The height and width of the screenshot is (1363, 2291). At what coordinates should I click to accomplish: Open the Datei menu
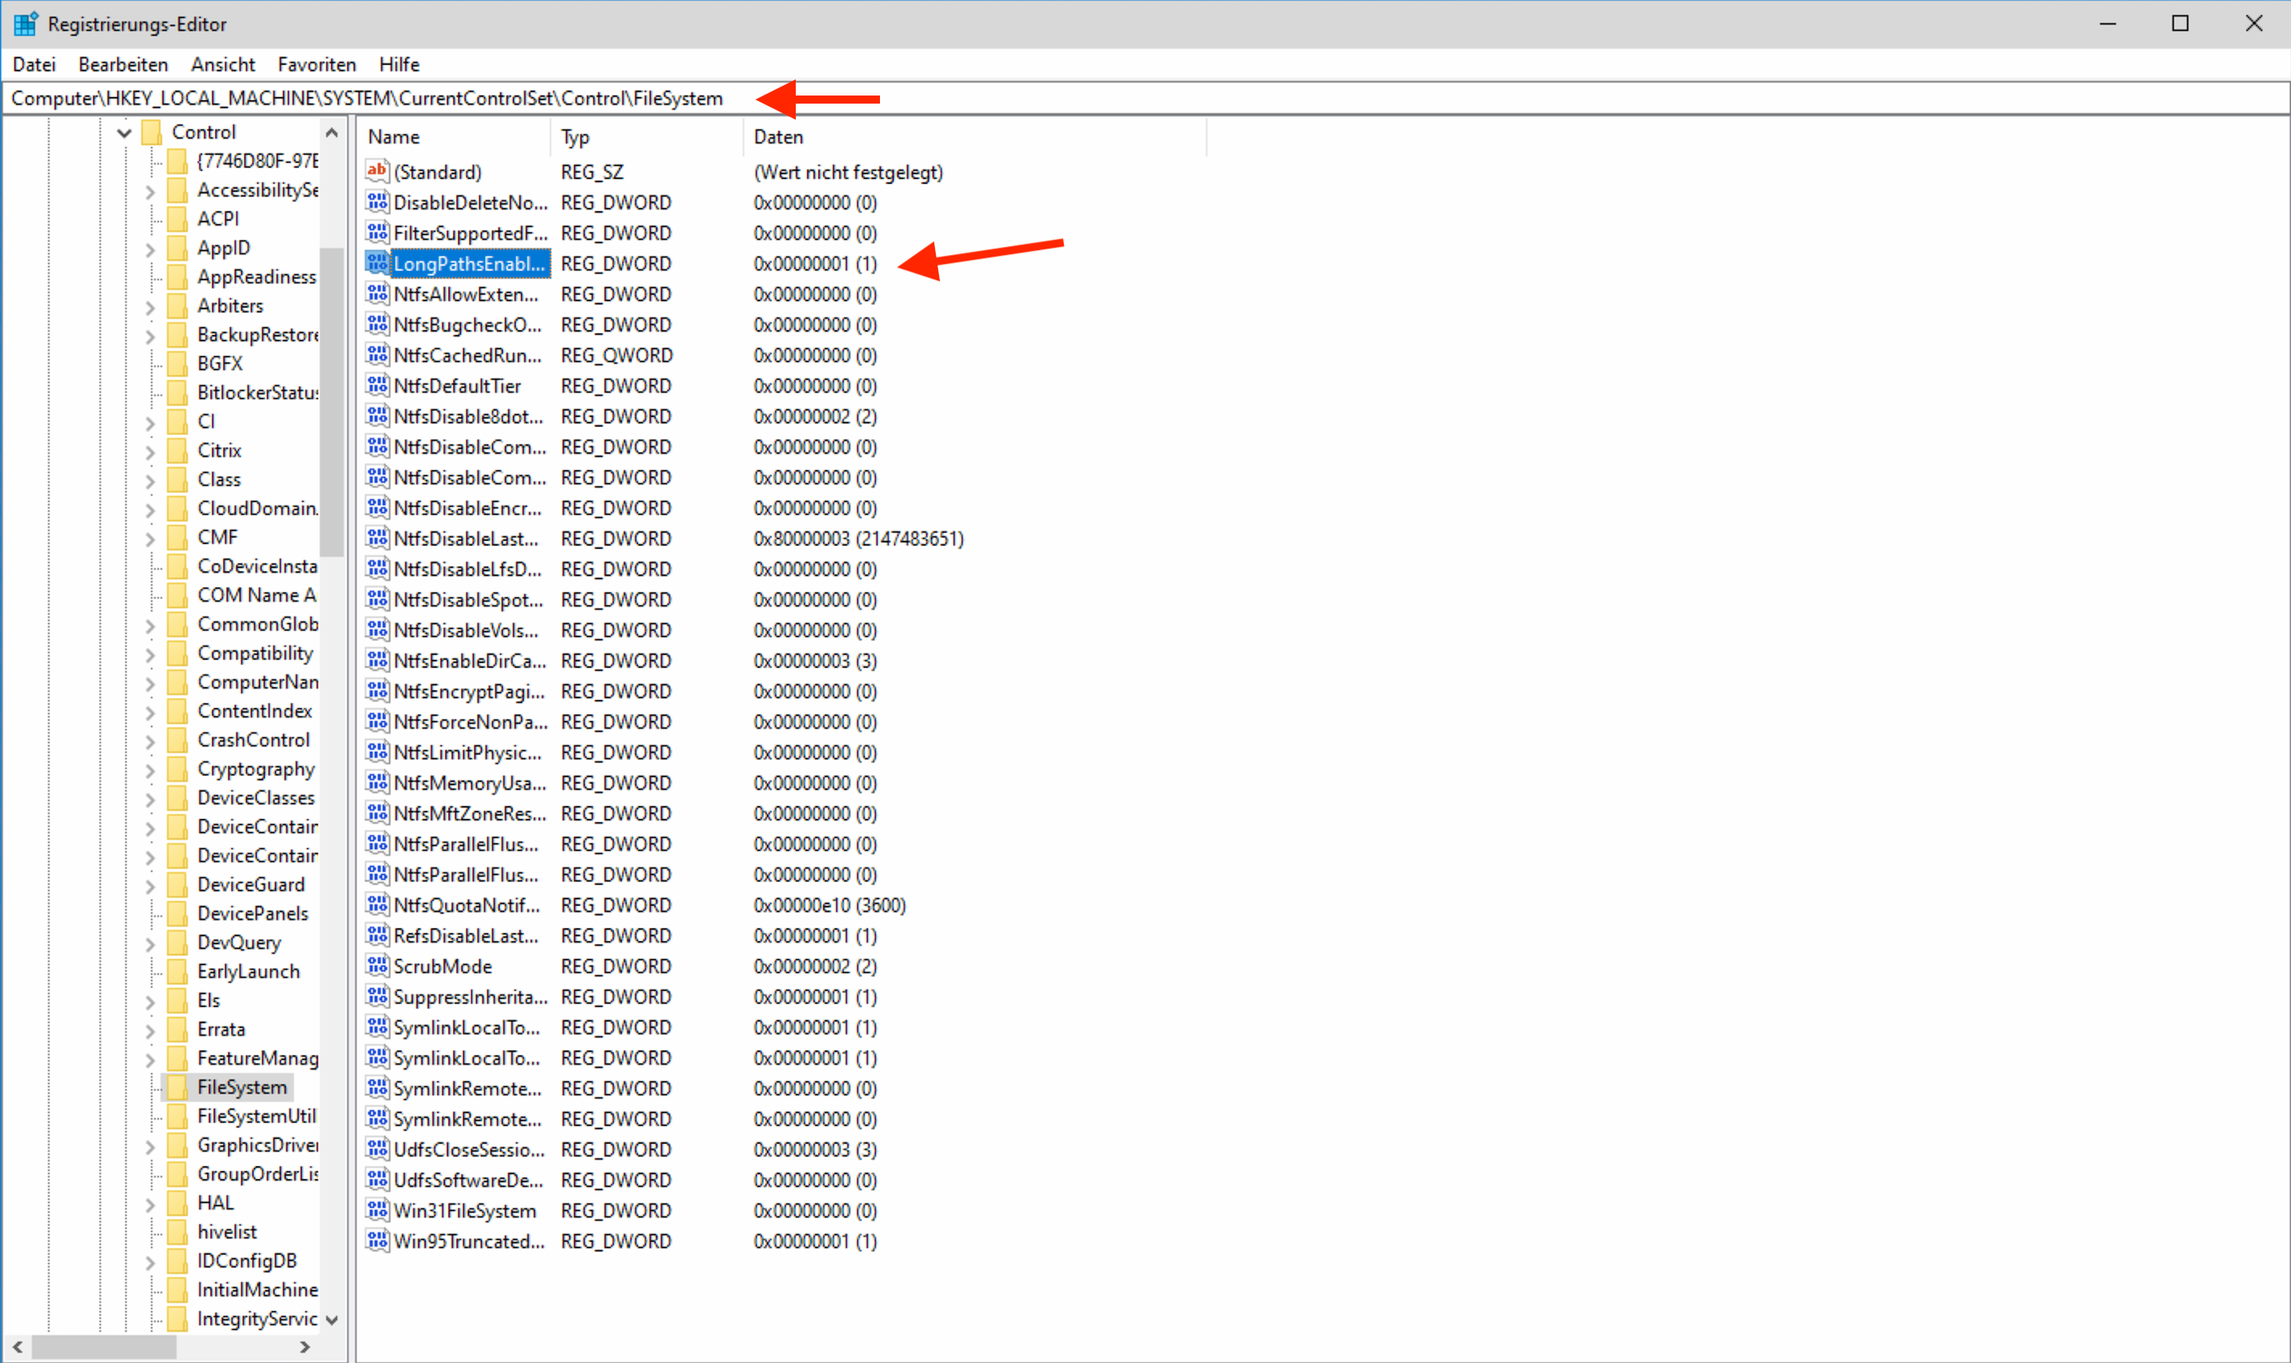coord(34,64)
